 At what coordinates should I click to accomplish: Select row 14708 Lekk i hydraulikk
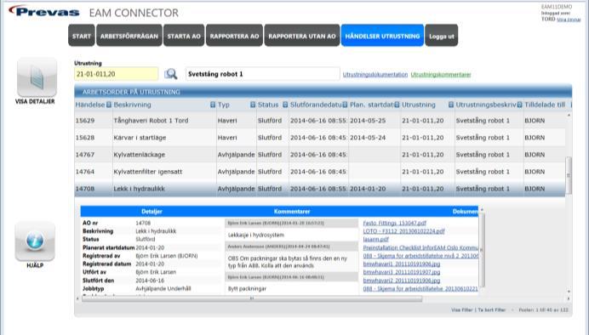pyautogui.click(x=320, y=189)
